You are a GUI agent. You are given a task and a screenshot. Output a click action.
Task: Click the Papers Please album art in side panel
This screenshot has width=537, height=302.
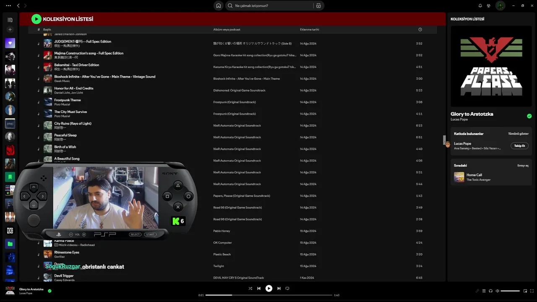(491, 66)
